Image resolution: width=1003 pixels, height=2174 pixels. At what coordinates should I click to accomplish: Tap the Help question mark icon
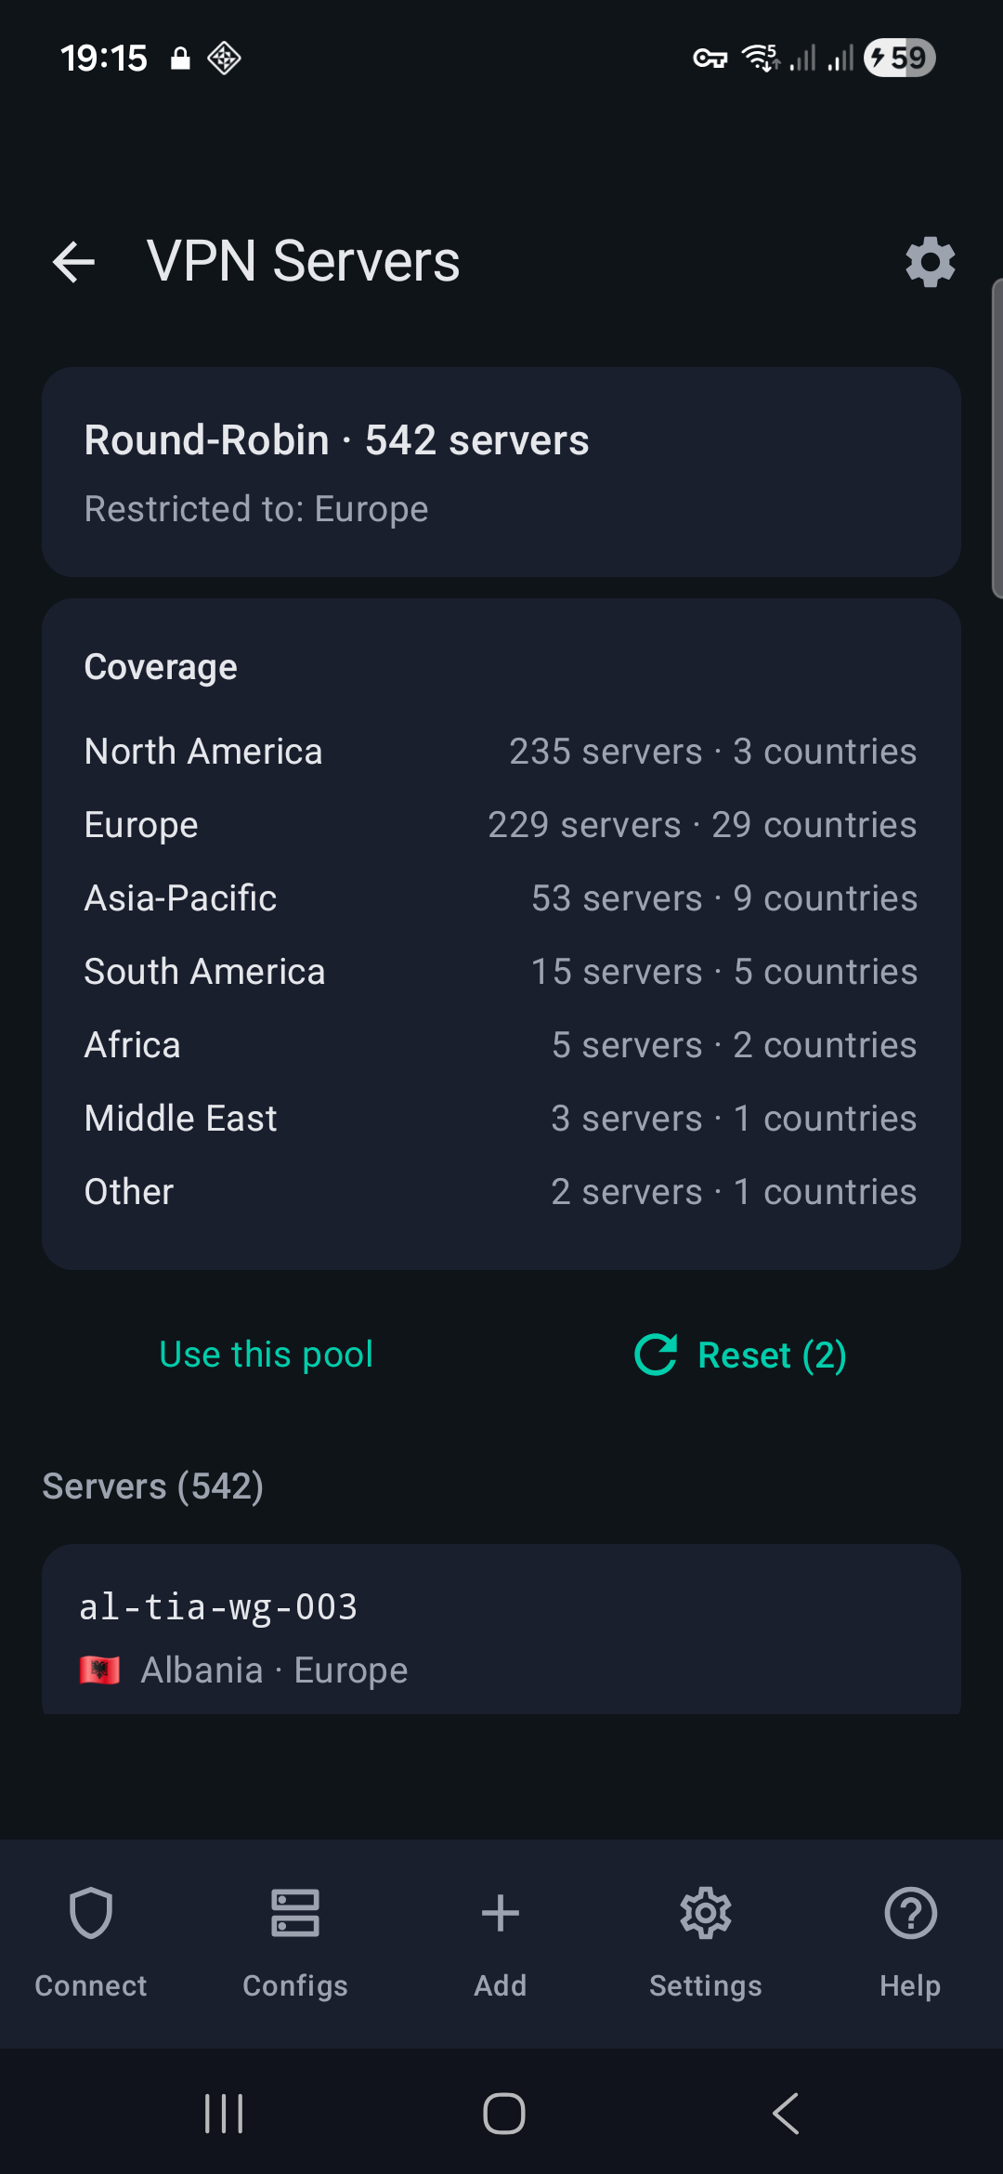(x=911, y=1913)
